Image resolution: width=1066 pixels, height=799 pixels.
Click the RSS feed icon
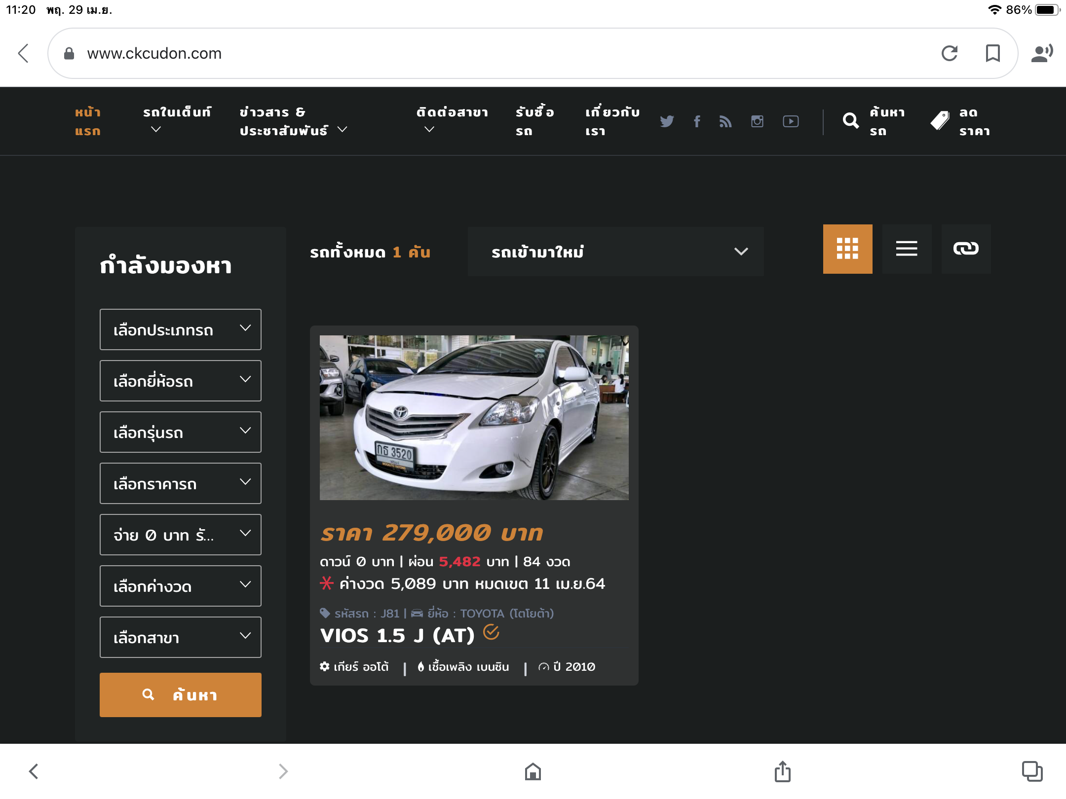[x=725, y=121]
